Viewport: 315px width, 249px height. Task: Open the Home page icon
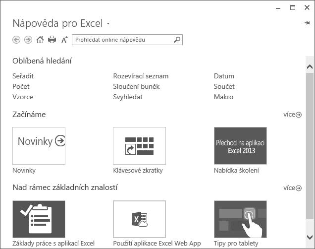(x=40, y=40)
